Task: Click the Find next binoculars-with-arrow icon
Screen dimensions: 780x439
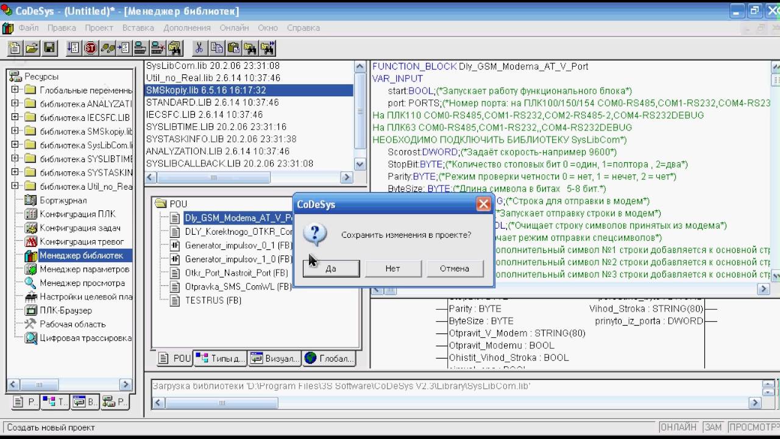Action: click(268, 48)
